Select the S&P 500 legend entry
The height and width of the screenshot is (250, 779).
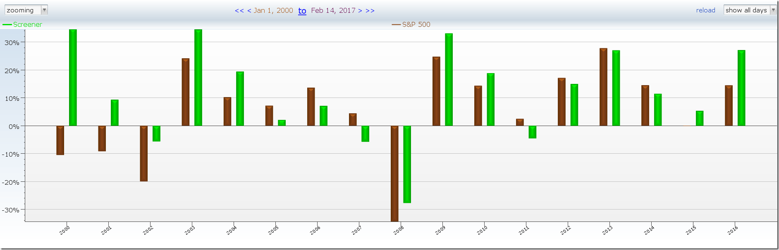pos(411,24)
